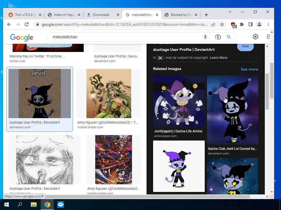Open dustiage User Profile title in preview
Viewport: 281px width, 210px height.
click(x=184, y=50)
